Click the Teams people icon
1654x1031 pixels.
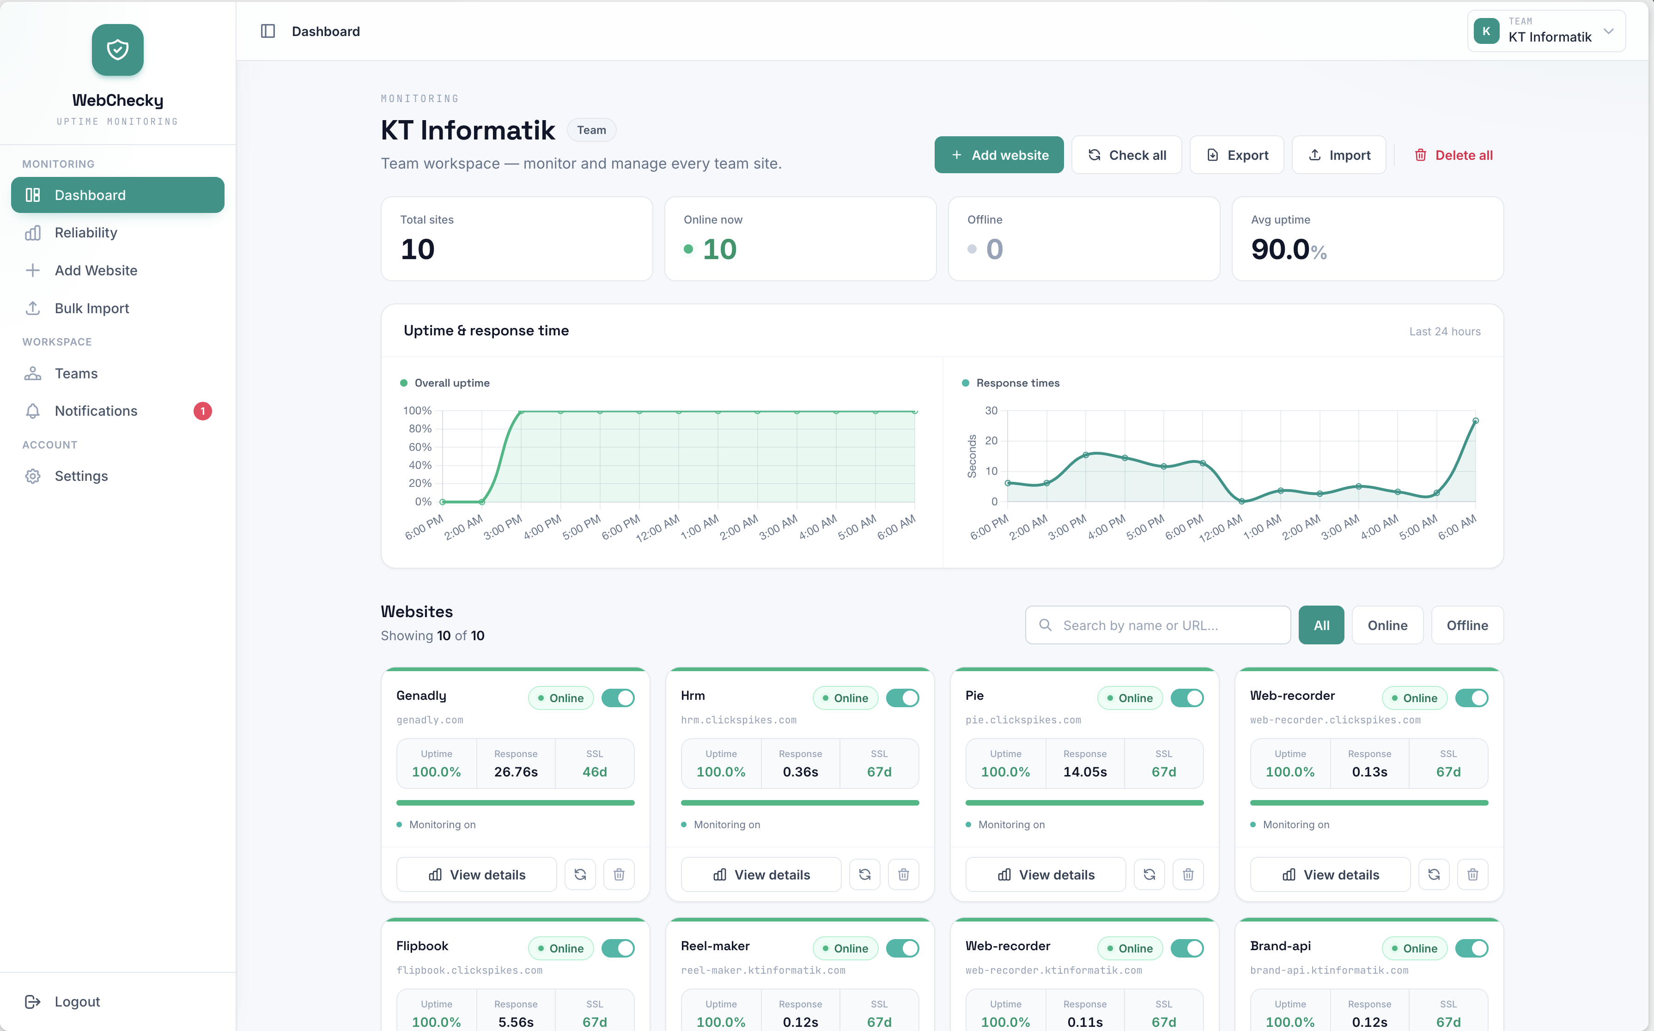tap(33, 373)
